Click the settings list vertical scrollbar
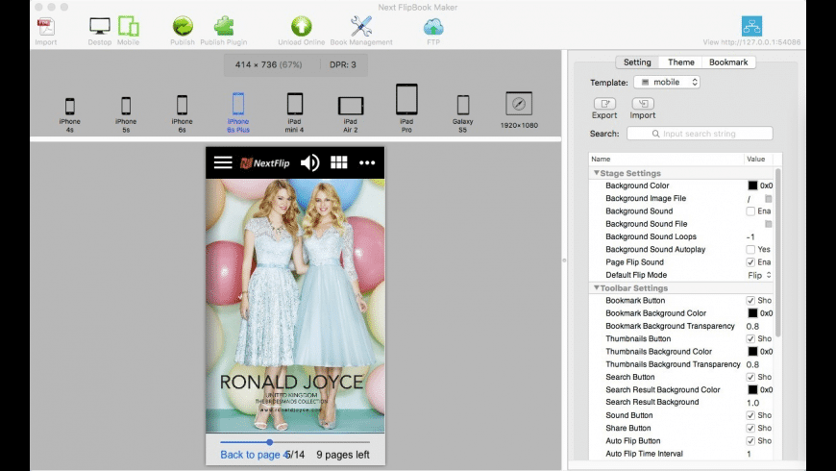 point(778,253)
